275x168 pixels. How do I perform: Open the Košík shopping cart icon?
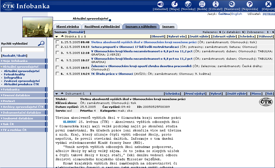tap(202, 4)
